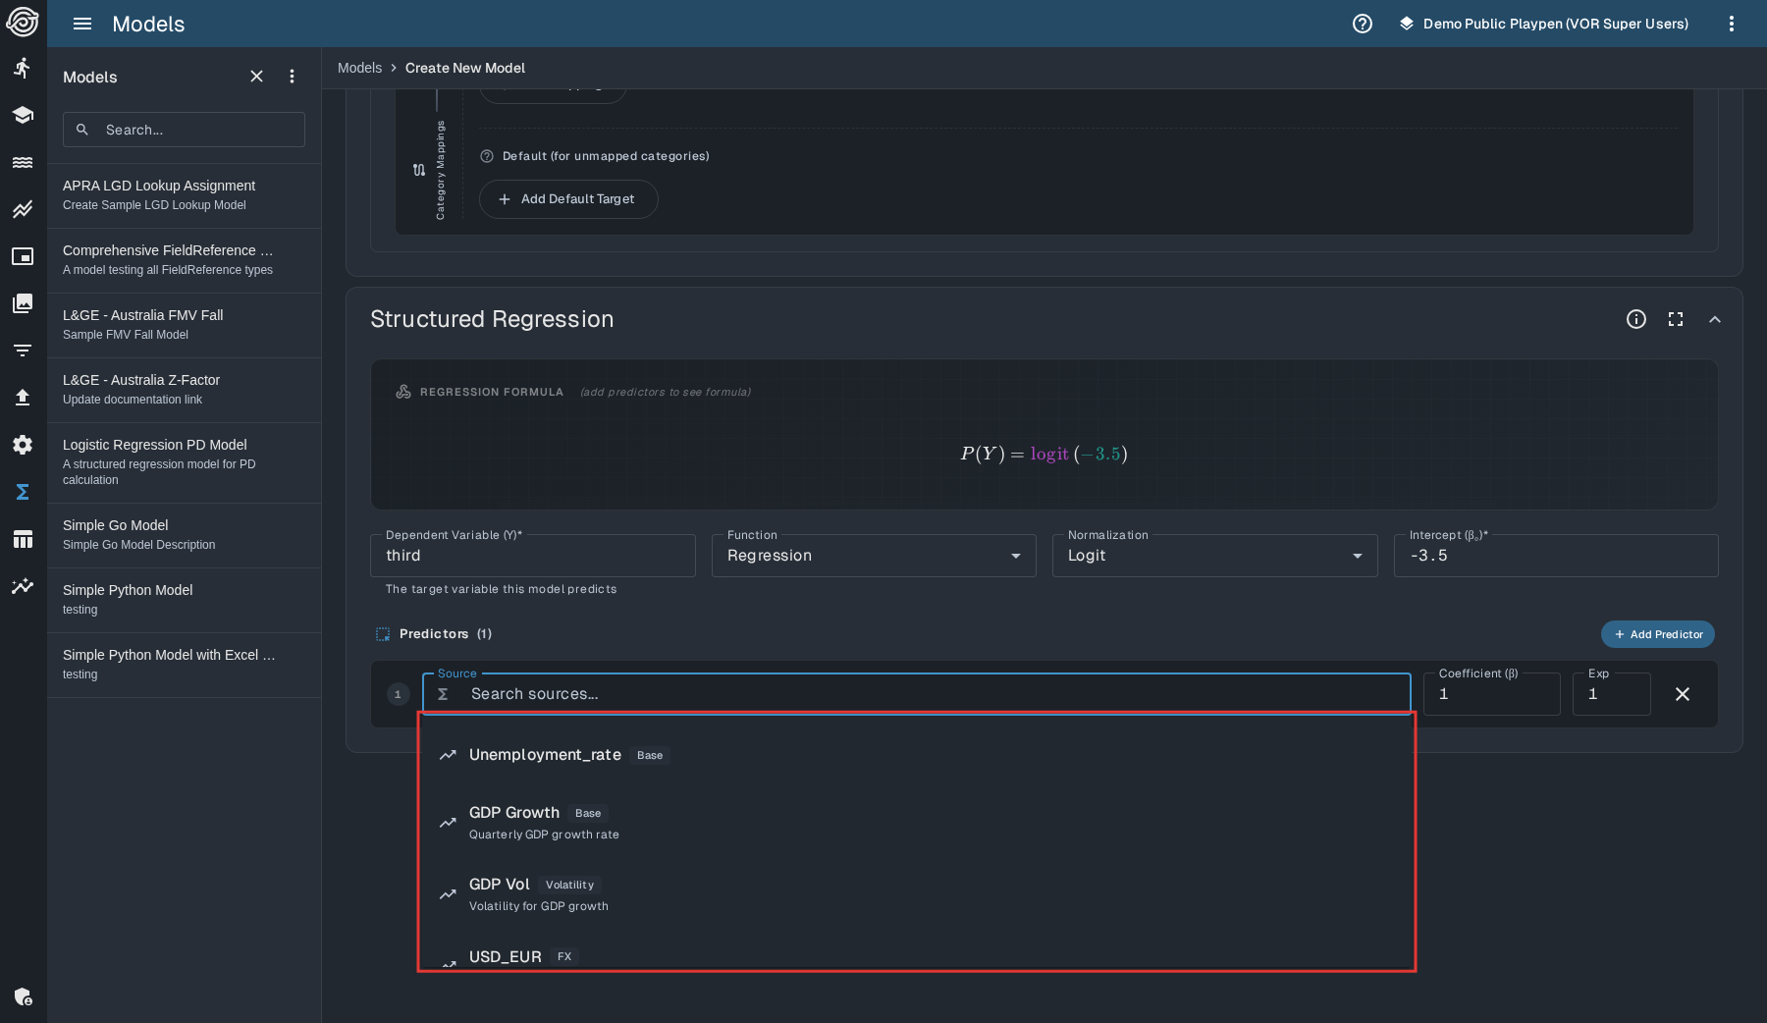Screen dimensions: 1767x1023
Task: Open the settings gear in sidebar
Action: [23, 445]
